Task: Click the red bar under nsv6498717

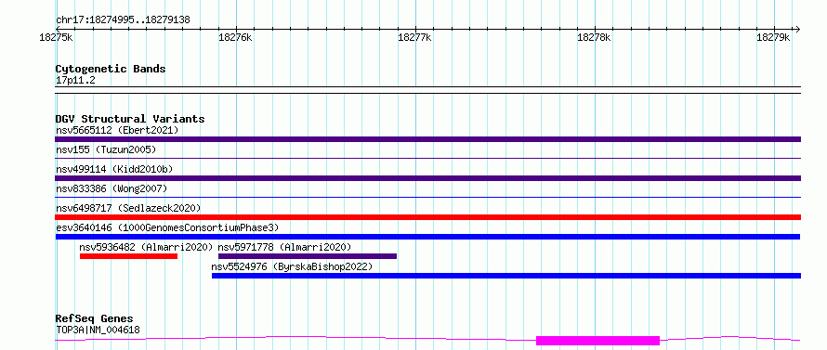Action: 427,217
